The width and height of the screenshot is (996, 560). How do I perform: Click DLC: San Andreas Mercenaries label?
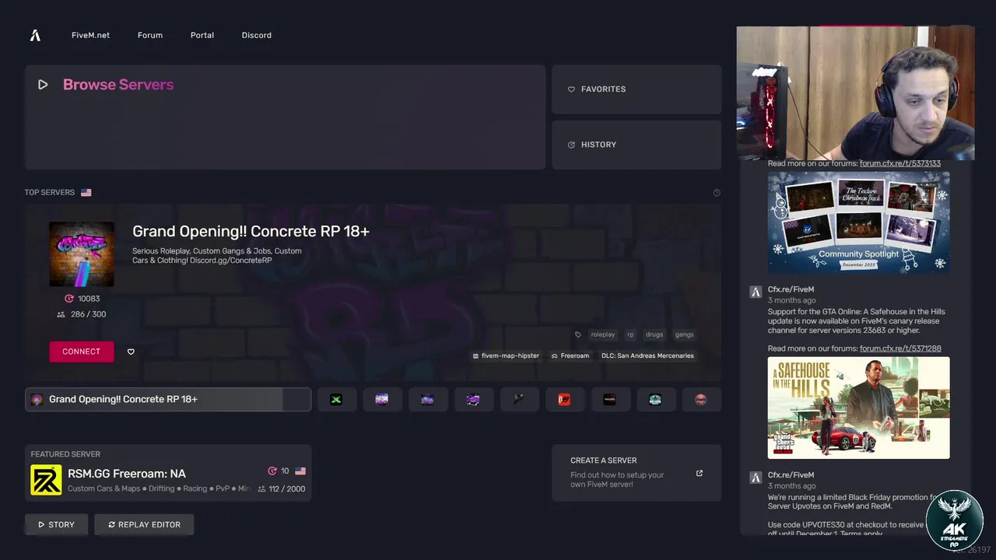(647, 355)
